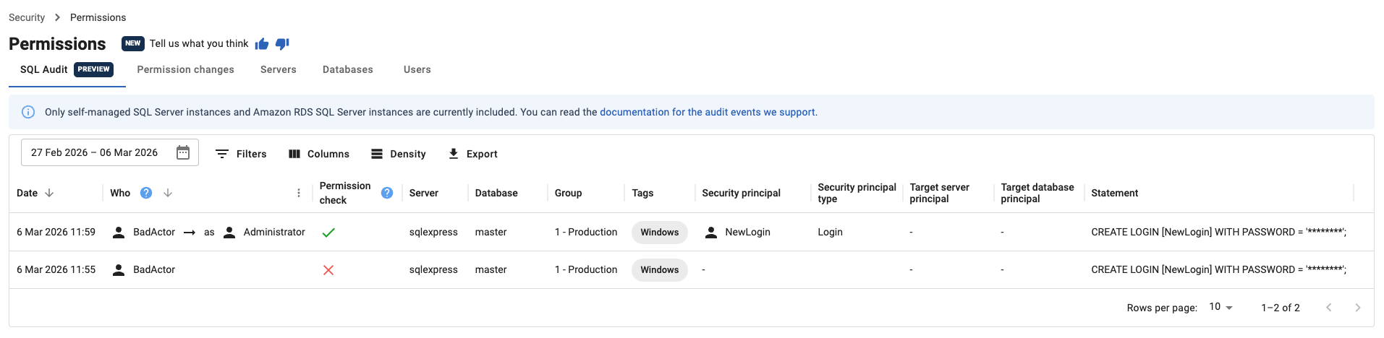1384x338 pixels.
Task: Click the Who column help icon
Action: pyautogui.click(x=146, y=193)
